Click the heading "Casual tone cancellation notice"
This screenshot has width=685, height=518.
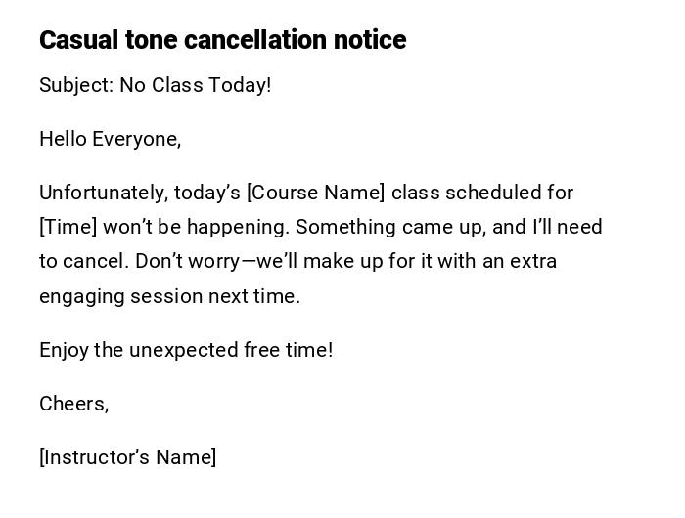(222, 40)
